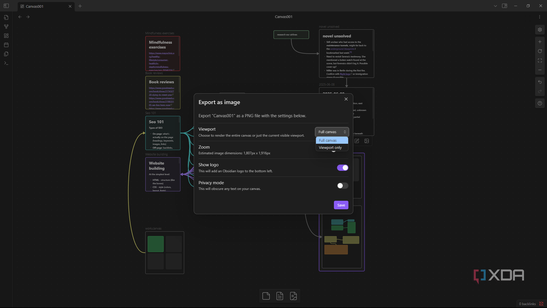Select the work.canvas embedded card
The width and height of the screenshot is (547, 308).
[x=165, y=253]
